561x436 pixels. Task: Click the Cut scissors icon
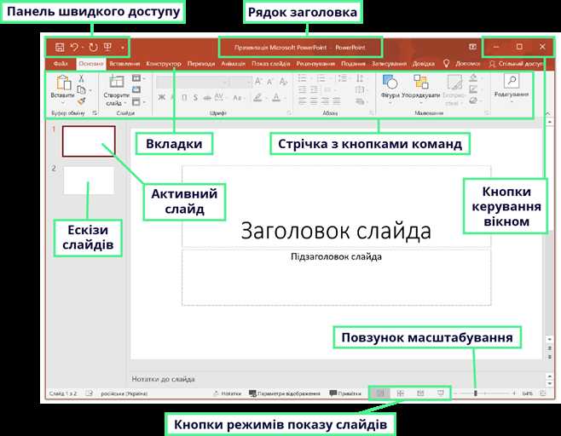pos(81,78)
